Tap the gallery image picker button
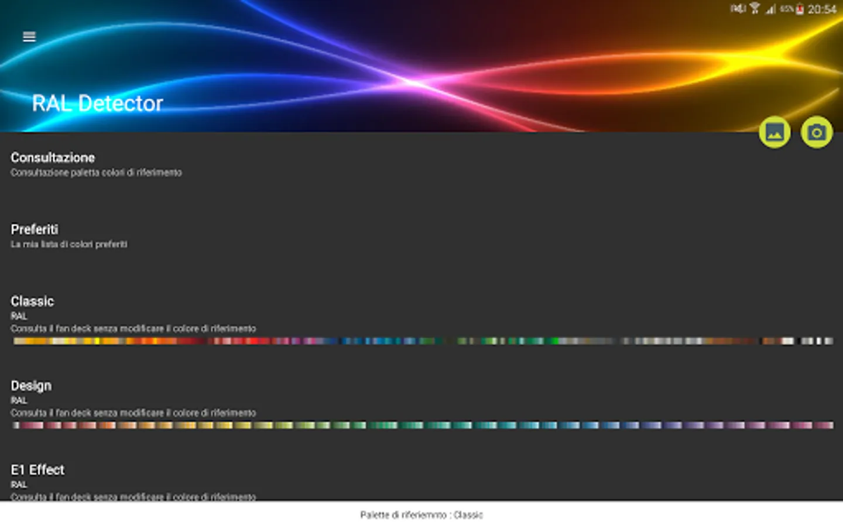 tap(775, 132)
